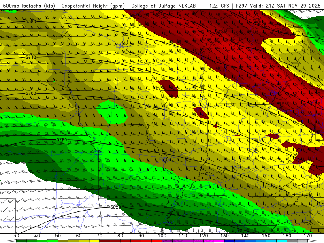Pick the dark gray 160-165 kt legend swatch
This screenshot has width=324, height=243.
[292, 241]
